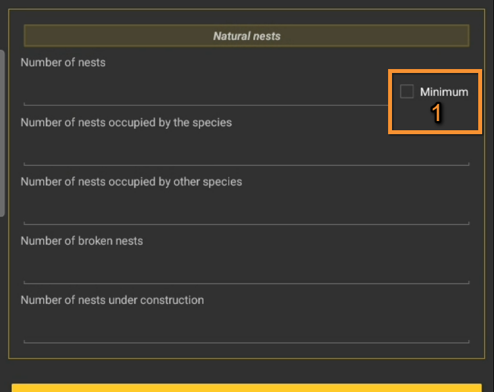Click the 'Number of nests' label

63,62
